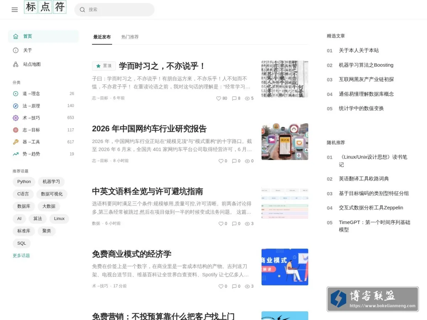Click the compass icon for 法→原理
427x320 pixels.
pyautogui.click(x=16, y=106)
